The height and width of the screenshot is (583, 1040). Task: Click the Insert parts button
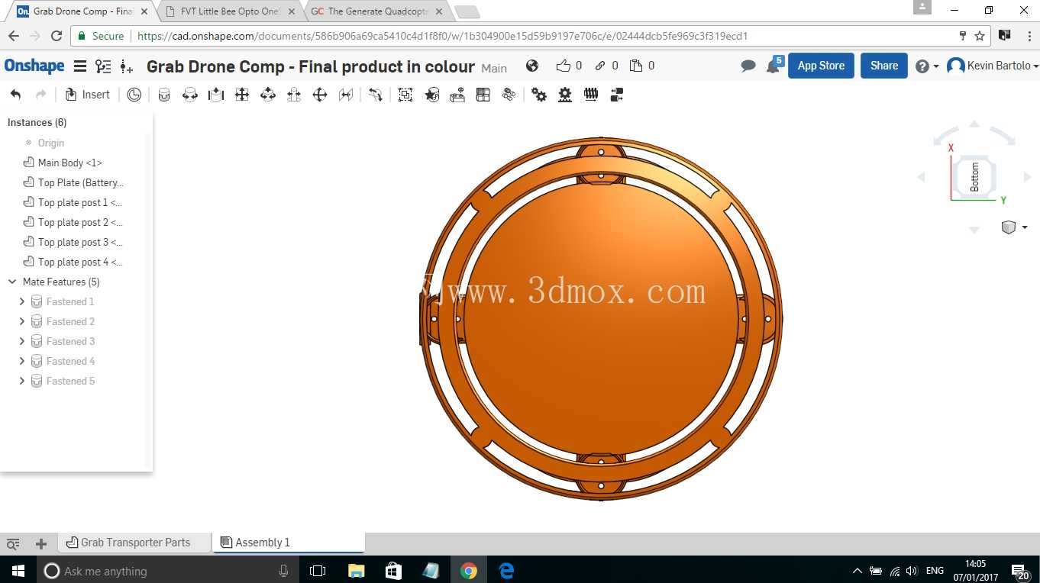click(88, 95)
